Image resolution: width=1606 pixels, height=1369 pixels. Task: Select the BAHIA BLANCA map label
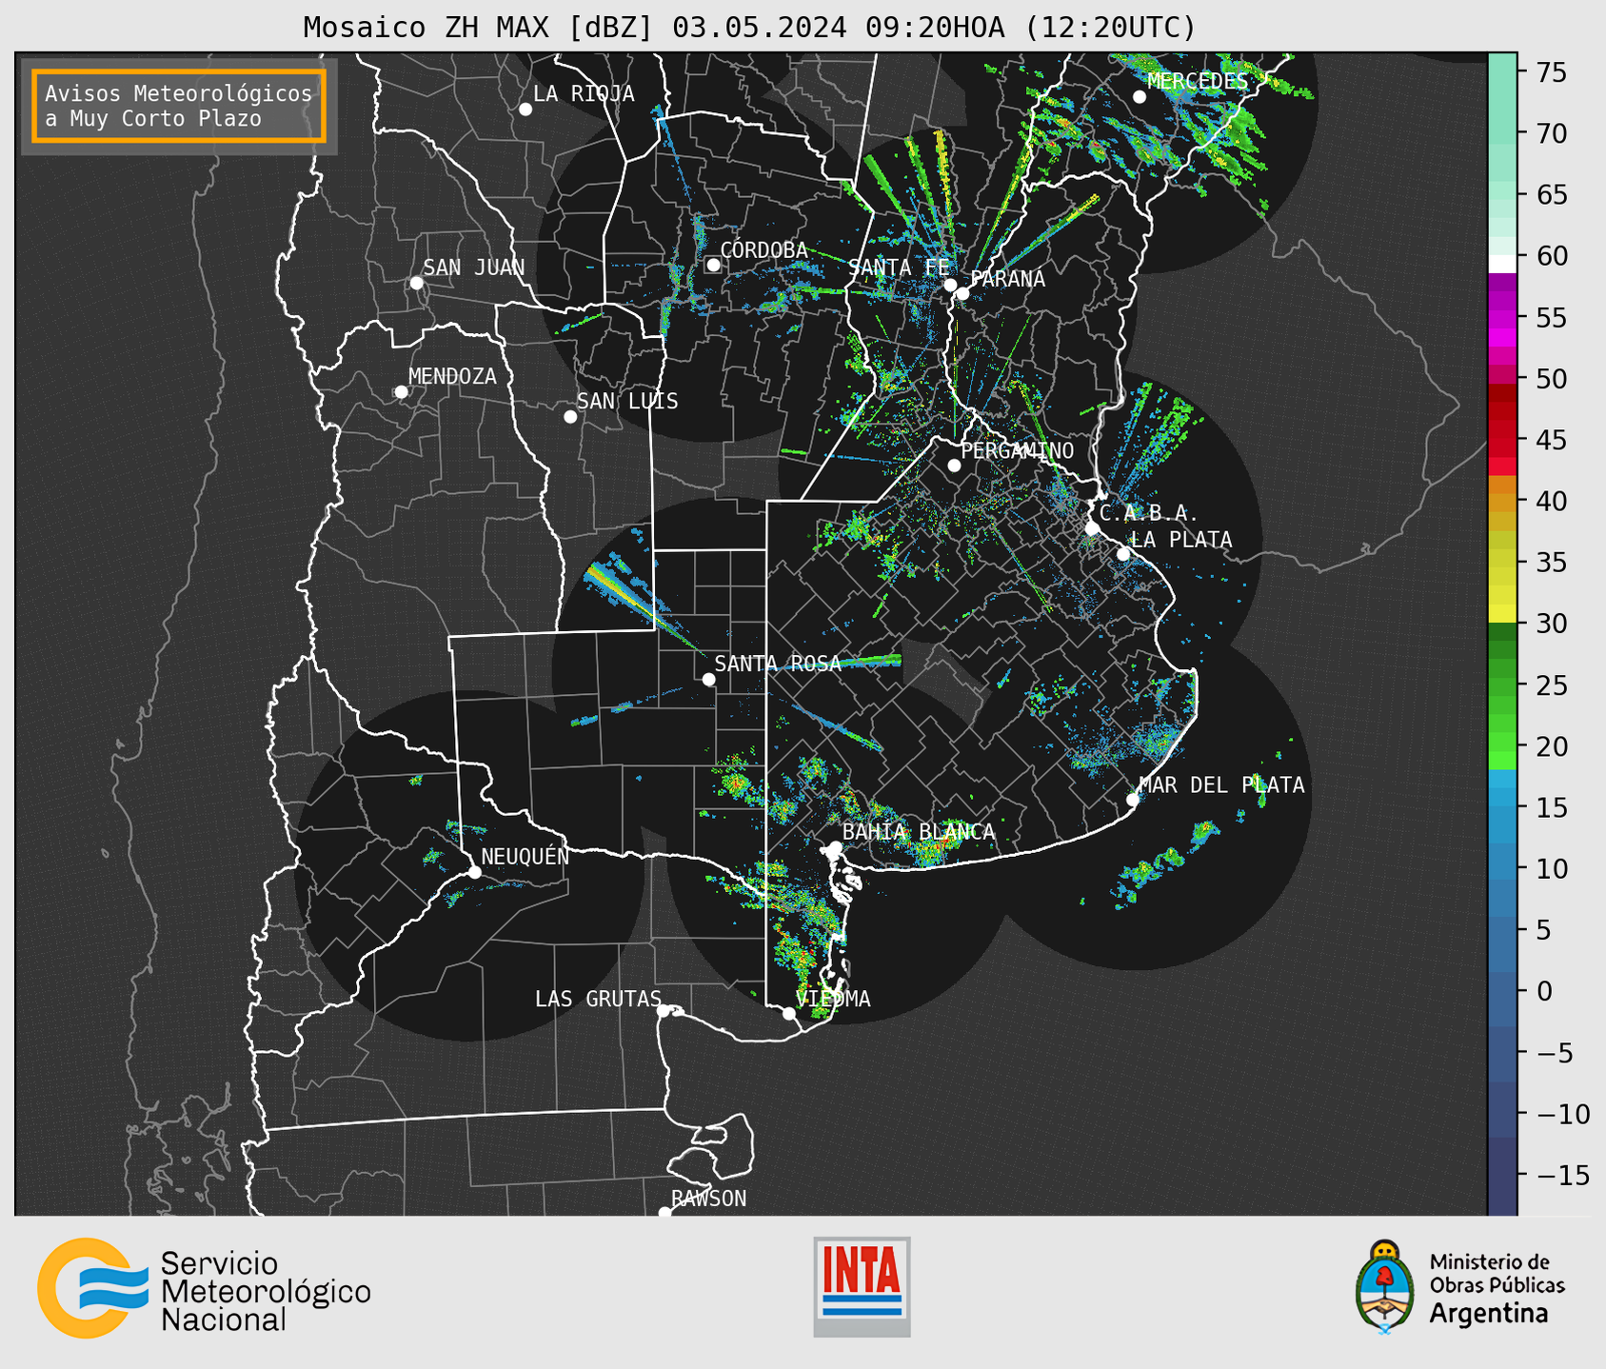click(x=919, y=832)
